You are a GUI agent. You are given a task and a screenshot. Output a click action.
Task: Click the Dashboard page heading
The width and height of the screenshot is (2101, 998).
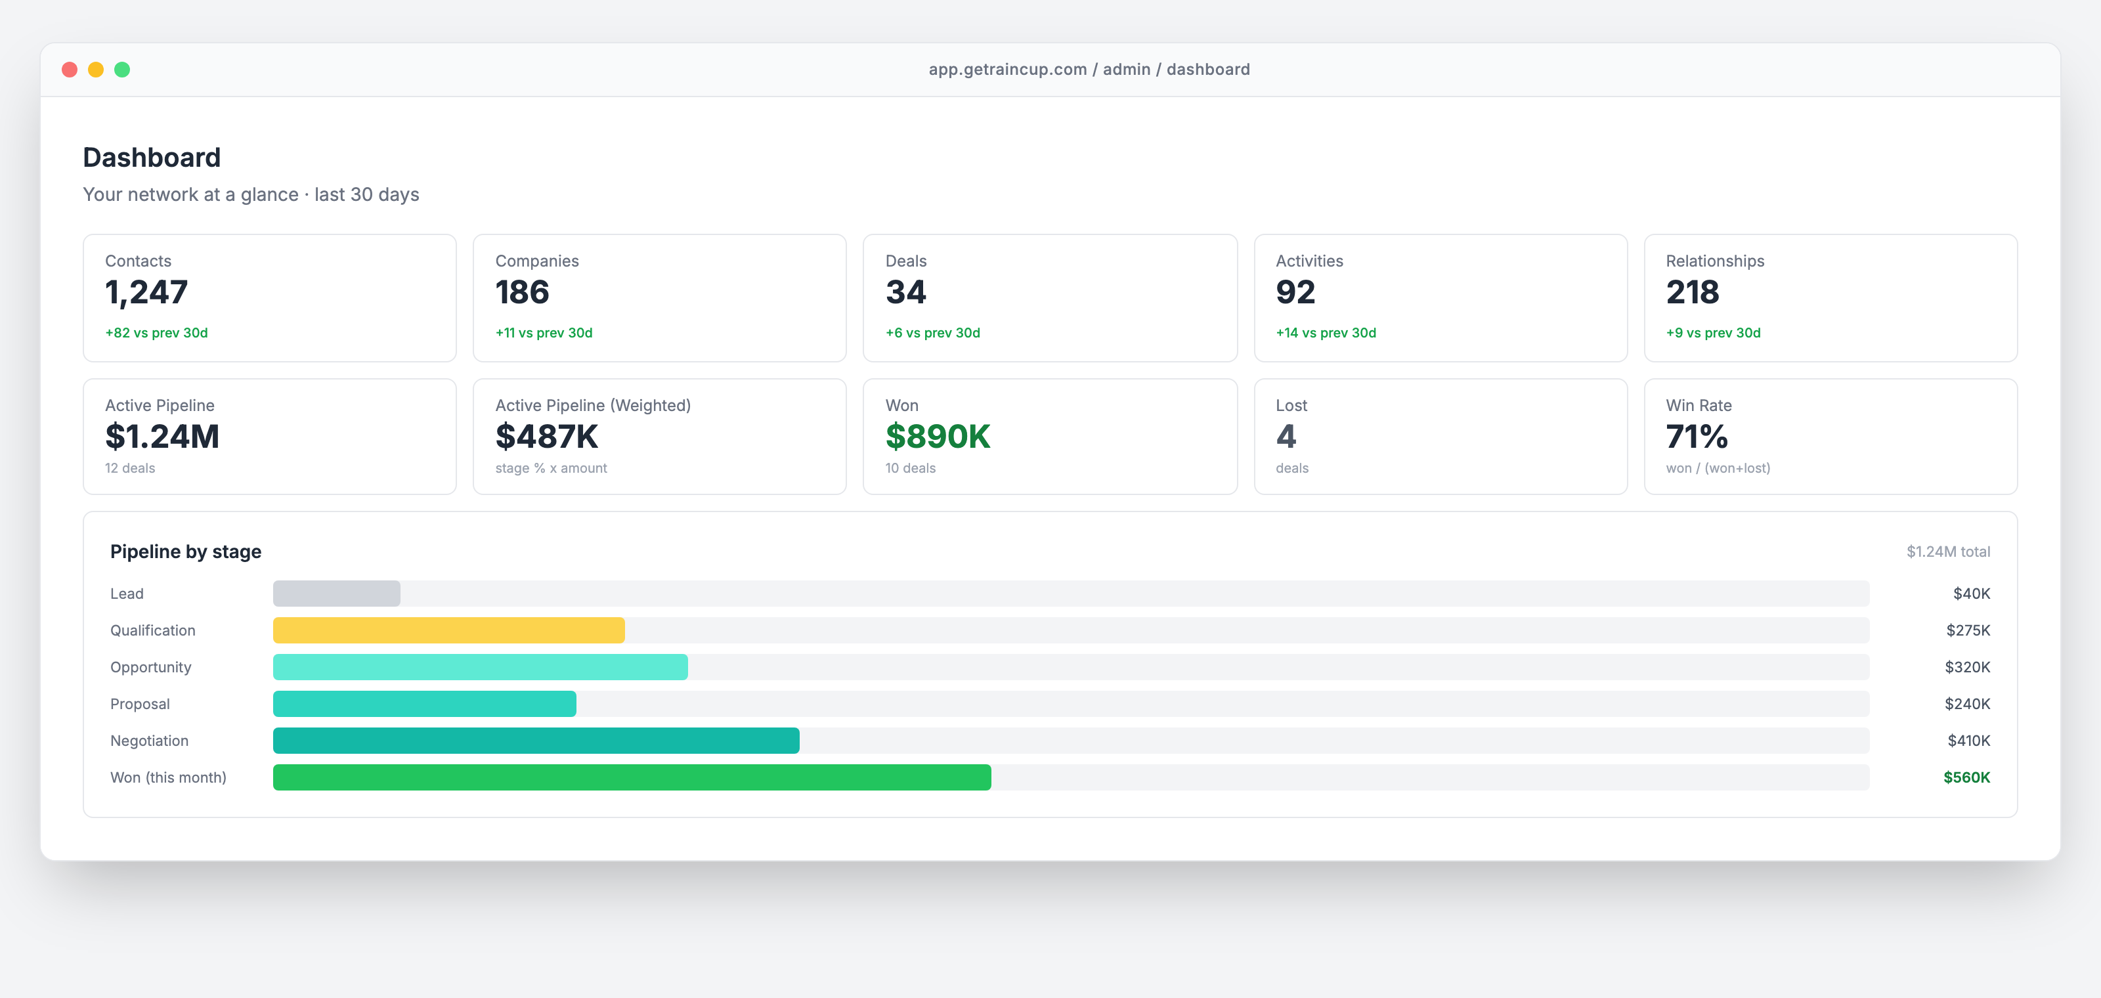click(152, 158)
